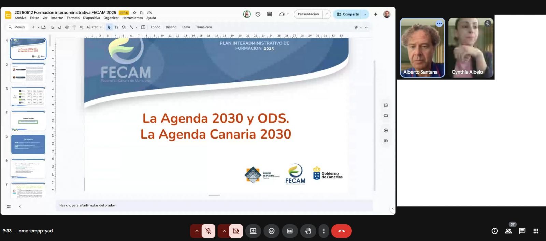Click the print icon in Slides toolbar
The image size is (546, 241).
click(67, 27)
